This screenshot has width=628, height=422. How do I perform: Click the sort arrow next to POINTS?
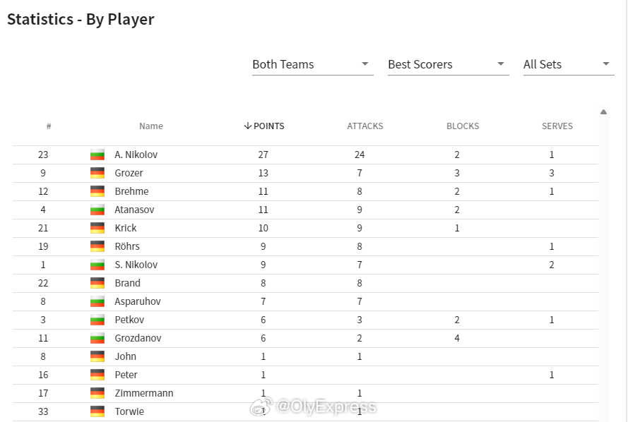pos(247,126)
